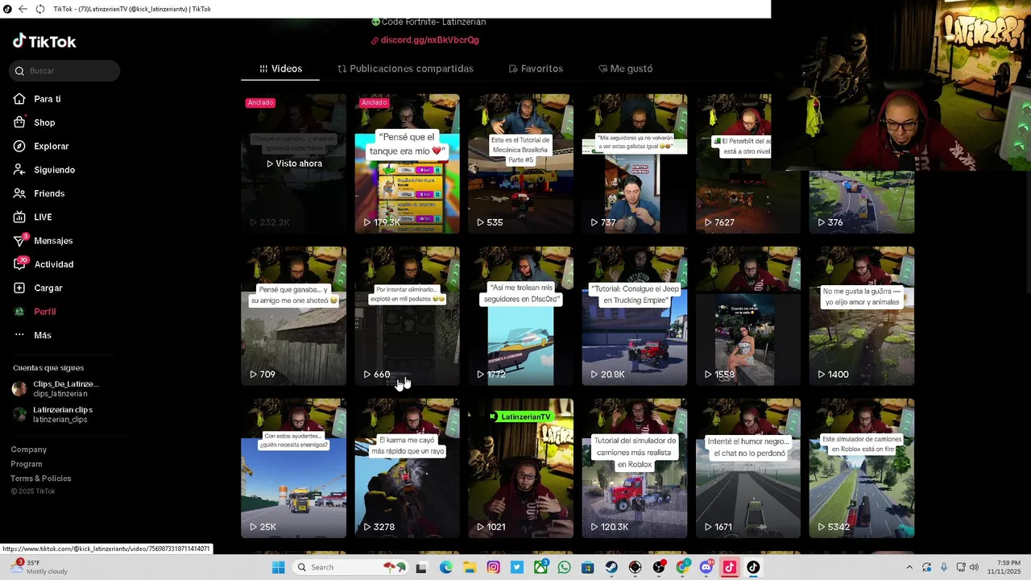Open the Twitter app from the taskbar

517,567
